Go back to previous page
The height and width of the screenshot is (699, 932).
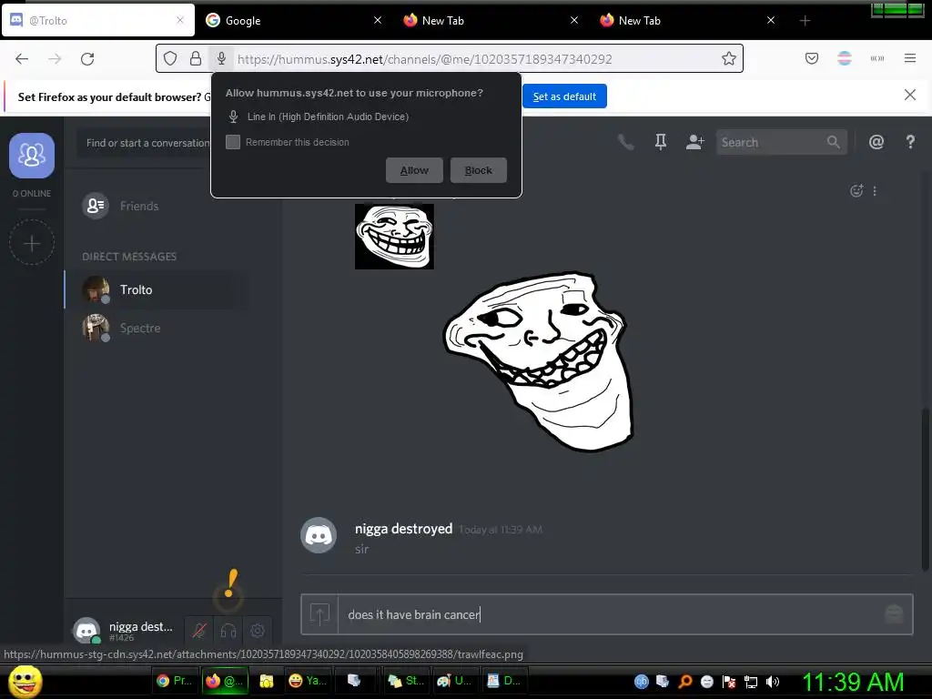22,58
